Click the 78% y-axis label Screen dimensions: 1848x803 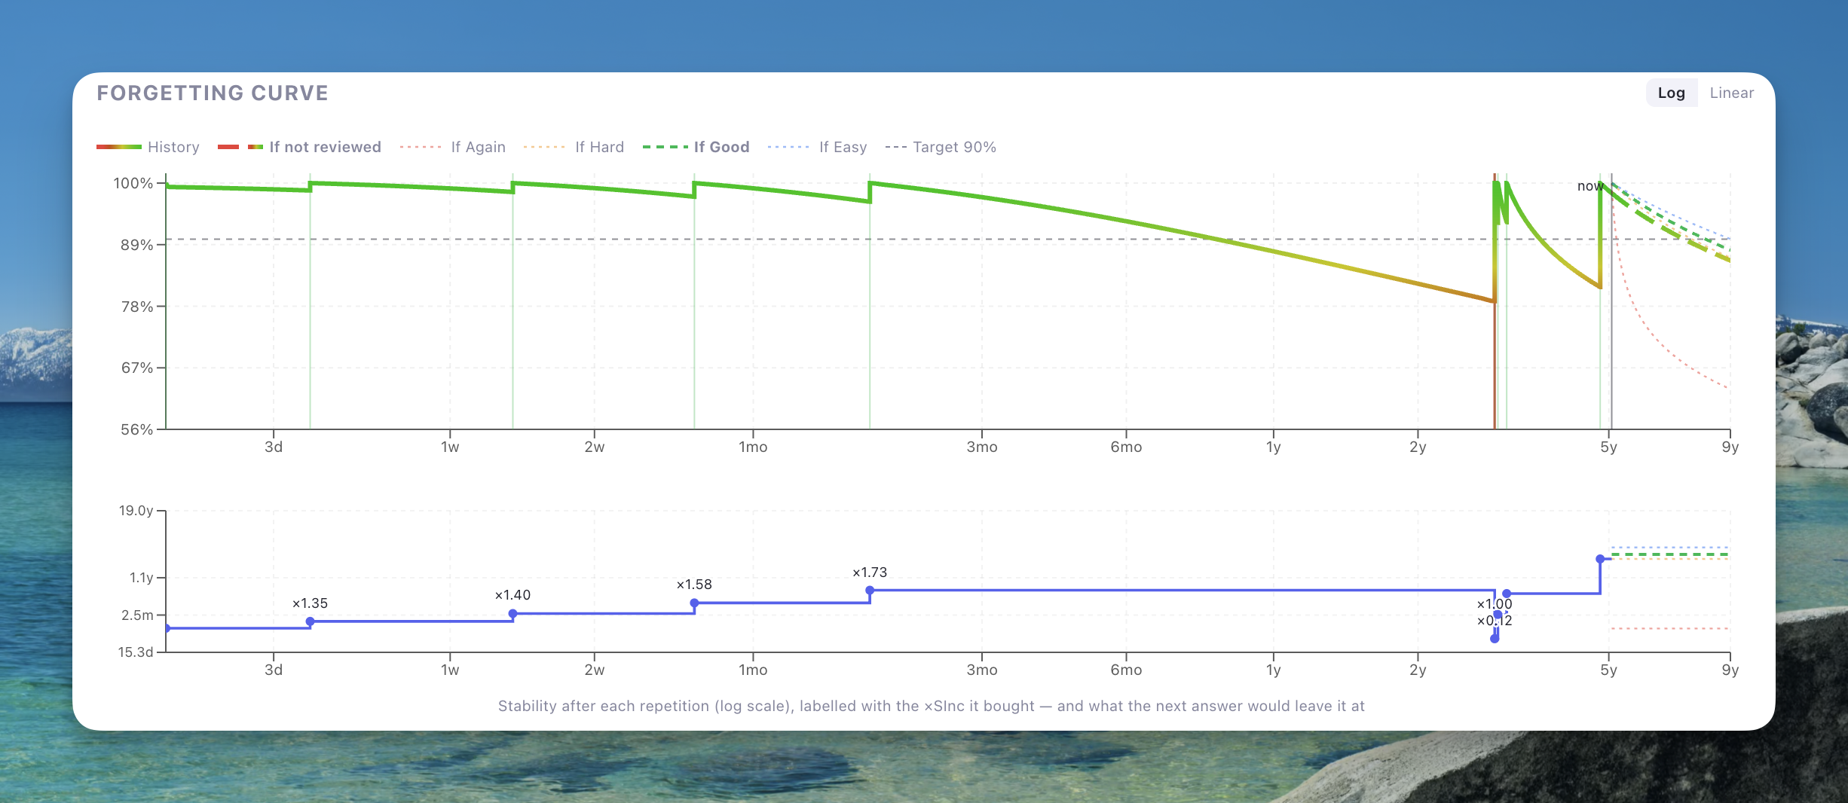coord(137,307)
